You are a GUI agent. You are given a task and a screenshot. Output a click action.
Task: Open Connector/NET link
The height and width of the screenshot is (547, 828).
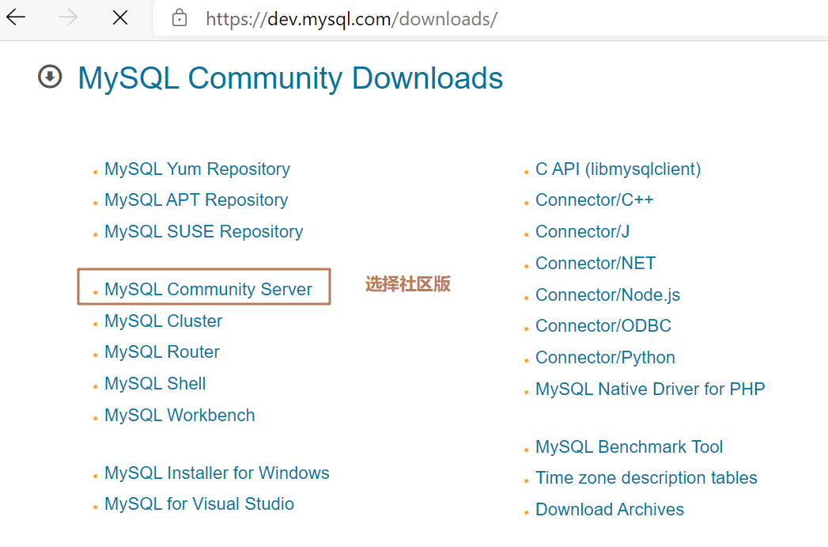click(x=595, y=263)
